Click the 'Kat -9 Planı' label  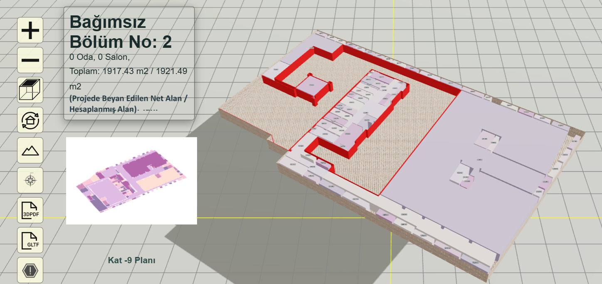pos(131,260)
